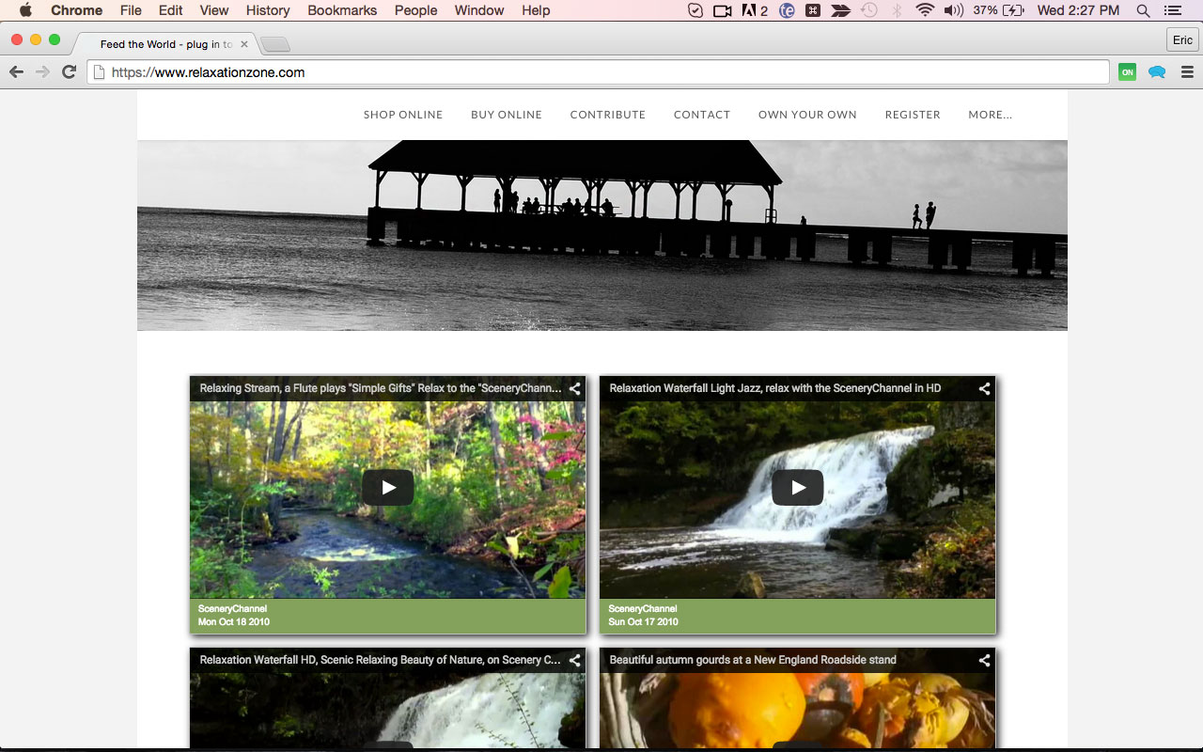This screenshot has height=752, width=1203.
Task: Click the REGISTER nav link
Action: (913, 115)
